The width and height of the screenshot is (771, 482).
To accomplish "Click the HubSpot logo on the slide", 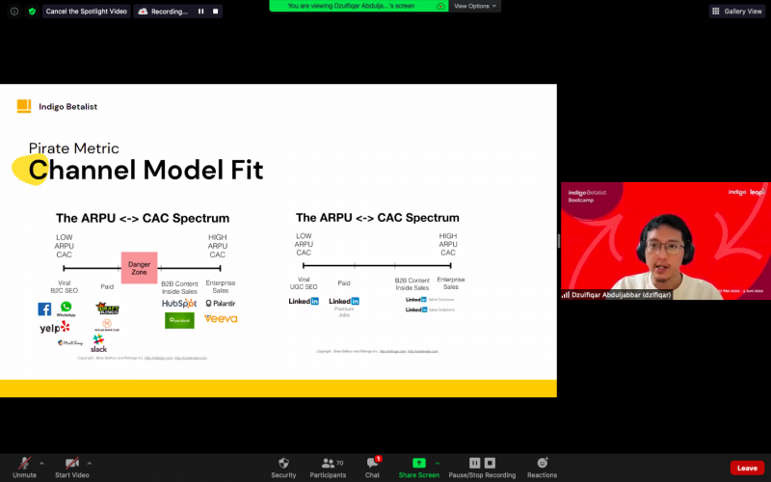I will (179, 304).
